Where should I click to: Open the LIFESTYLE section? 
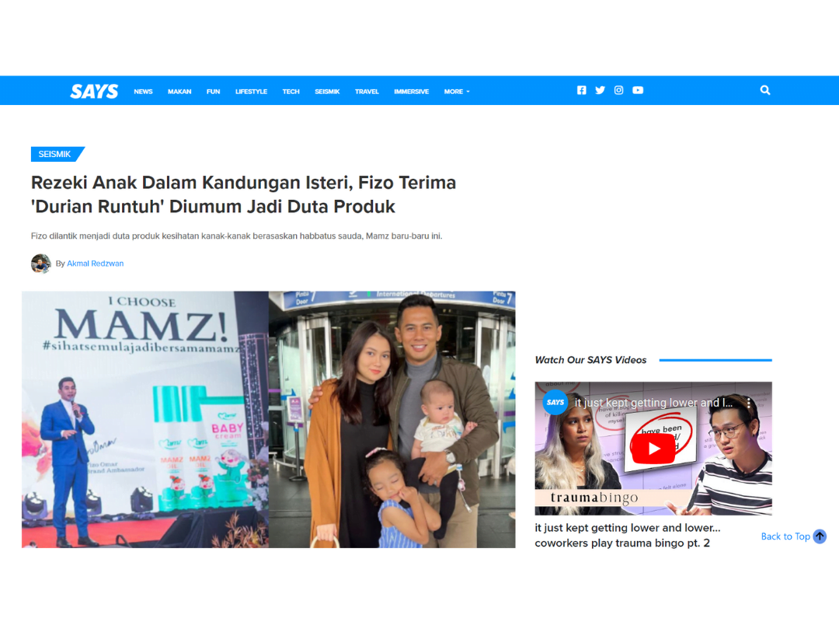pyautogui.click(x=251, y=92)
